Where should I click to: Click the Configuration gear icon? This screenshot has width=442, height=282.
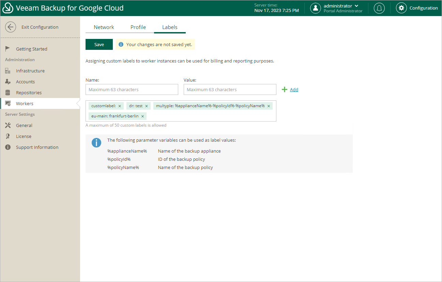(x=401, y=8)
